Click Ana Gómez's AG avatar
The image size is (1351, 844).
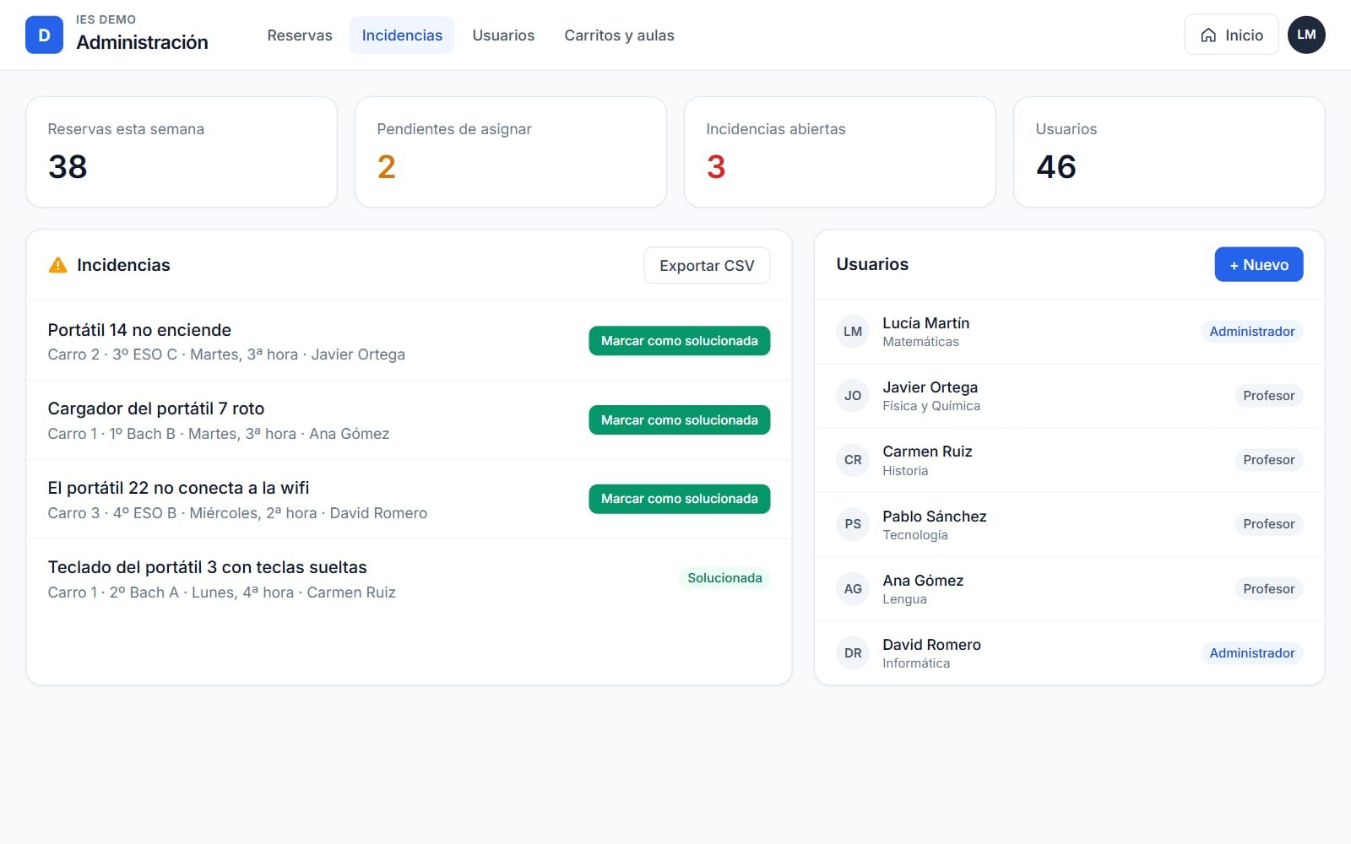(x=853, y=589)
